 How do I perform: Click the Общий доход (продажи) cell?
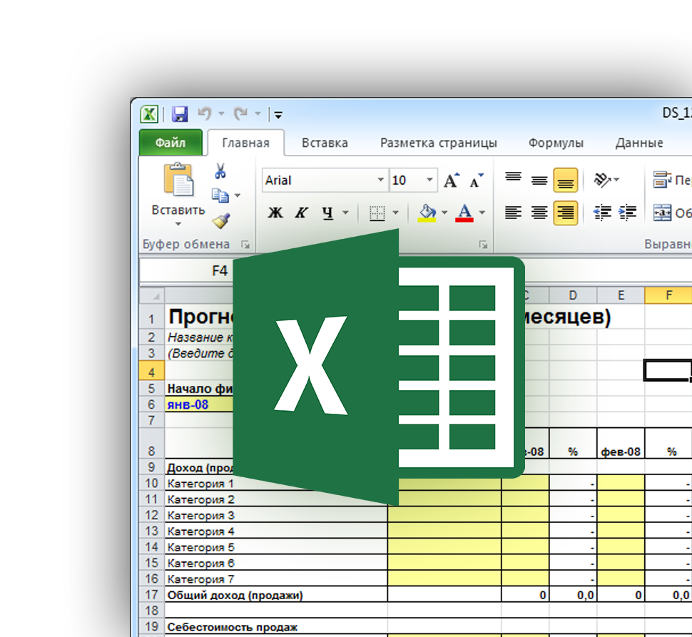coord(276,595)
